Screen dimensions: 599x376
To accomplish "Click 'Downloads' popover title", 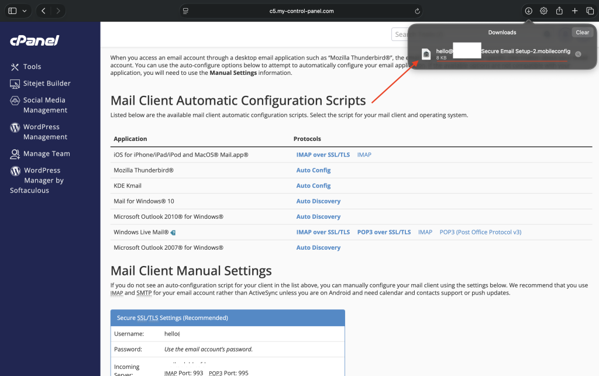I will (502, 32).
